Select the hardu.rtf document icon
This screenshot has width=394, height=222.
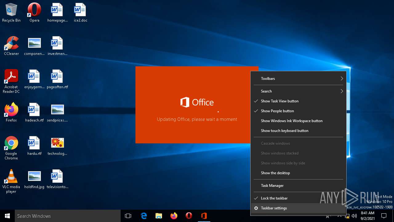pyautogui.click(x=34, y=146)
